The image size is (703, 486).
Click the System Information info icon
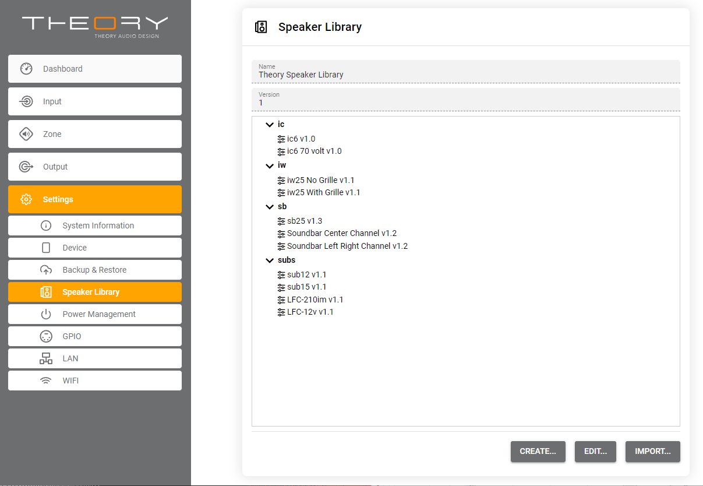pos(46,226)
